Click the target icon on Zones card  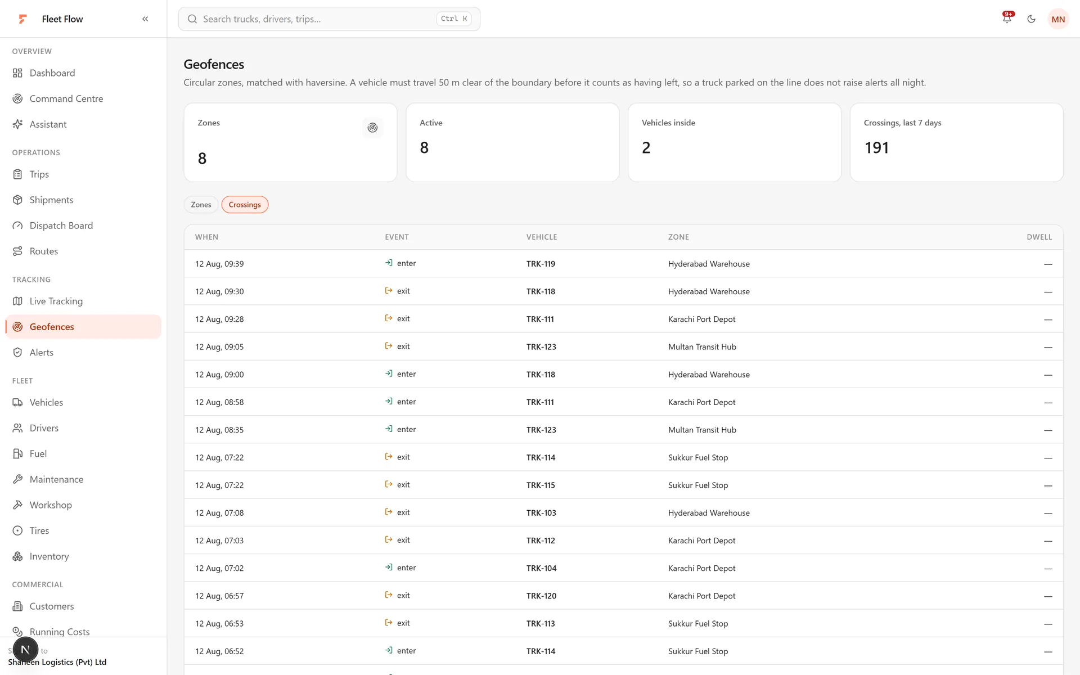[372, 128]
